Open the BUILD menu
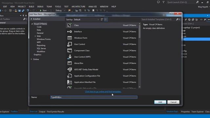Image resolution: width=210 pixels, height=118 pixels. tap(31, 7)
